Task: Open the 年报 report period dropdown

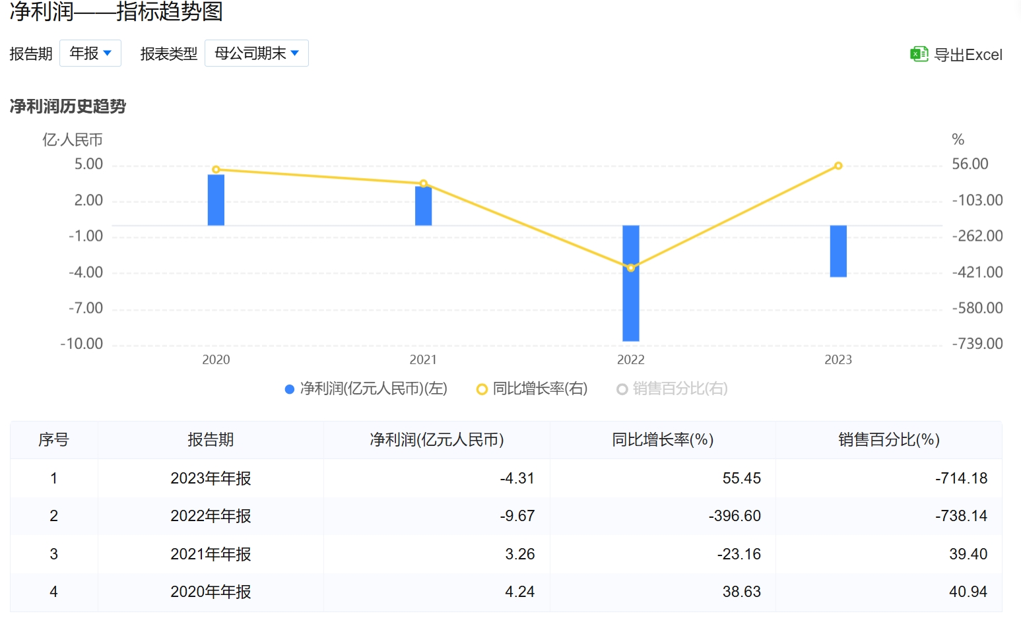Action: (90, 53)
